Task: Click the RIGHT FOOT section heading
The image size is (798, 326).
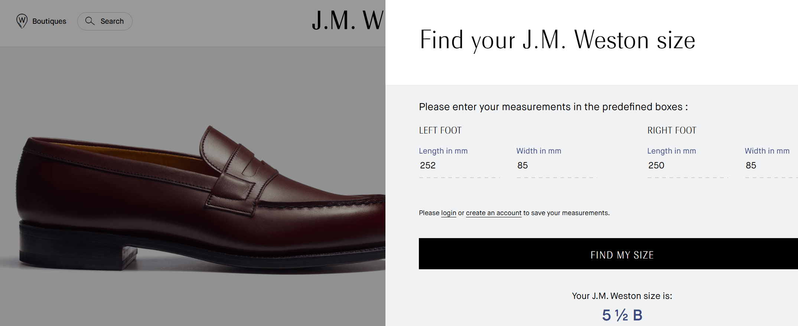Action: [x=672, y=131]
